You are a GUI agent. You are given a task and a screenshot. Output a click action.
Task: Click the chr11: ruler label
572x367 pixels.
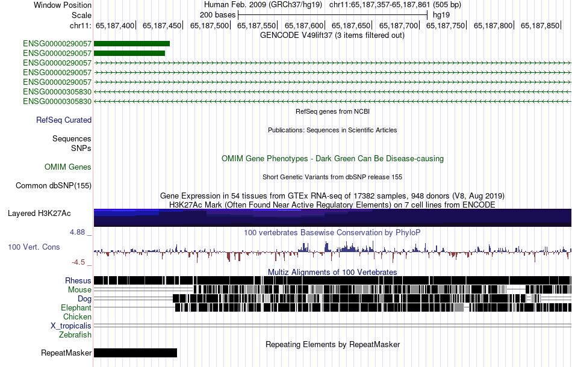[x=80, y=26]
